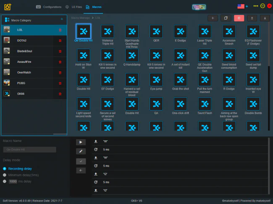The width and height of the screenshot is (273, 204).
Task: Click Macro Manage breadcrumb link
Action: (x=81, y=18)
